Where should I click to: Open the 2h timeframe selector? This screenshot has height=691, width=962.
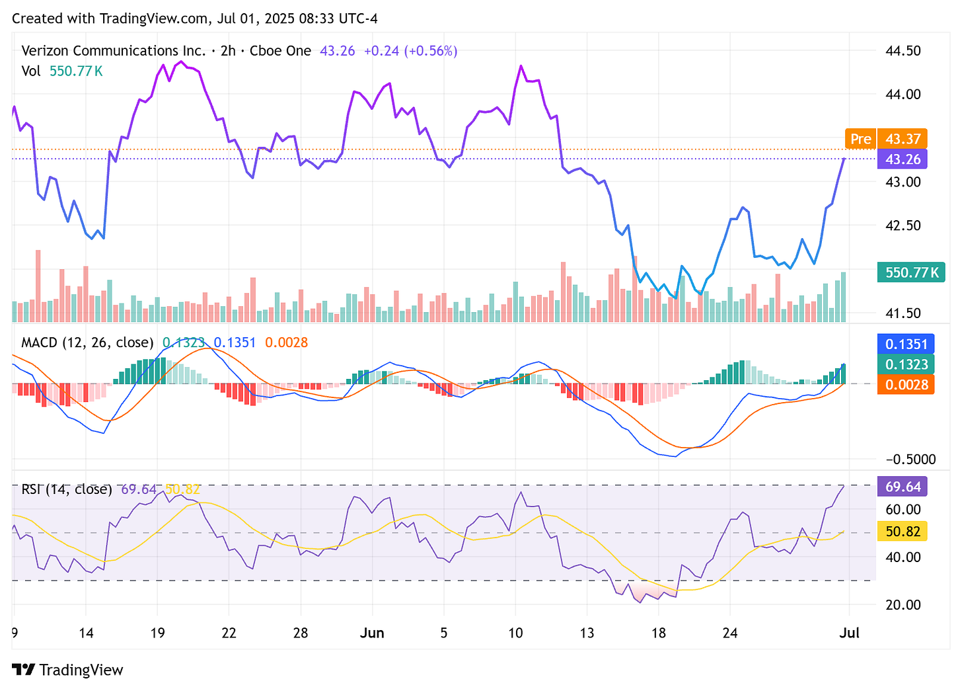228,50
